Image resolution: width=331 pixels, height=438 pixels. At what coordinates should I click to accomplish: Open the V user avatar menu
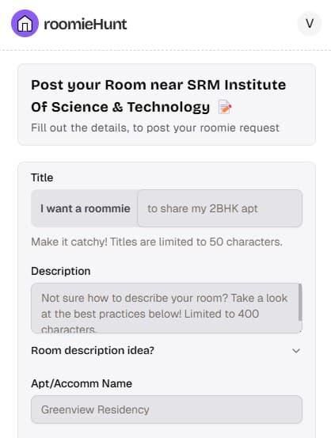pos(309,24)
